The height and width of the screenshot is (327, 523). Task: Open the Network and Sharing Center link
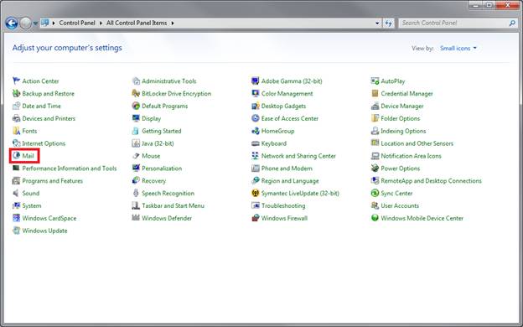point(298,156)
